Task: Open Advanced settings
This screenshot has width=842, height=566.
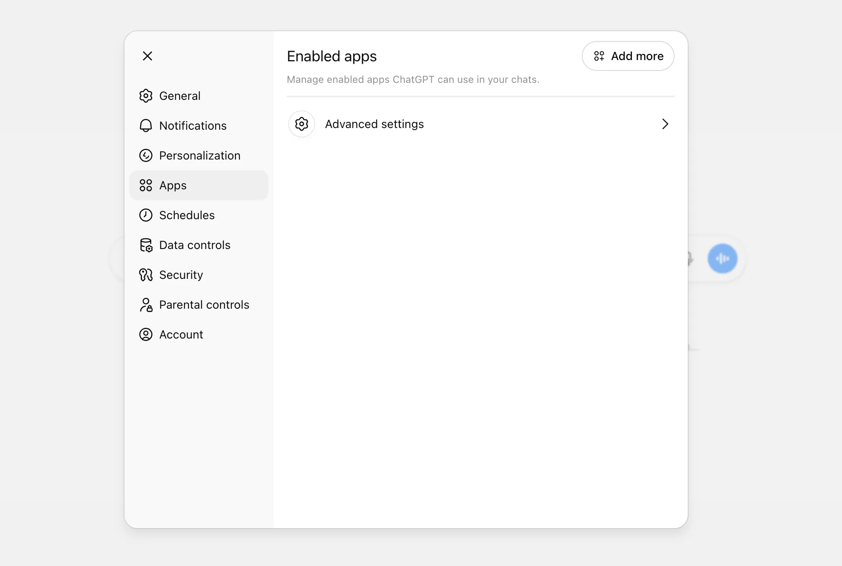Action: point(374,124)
